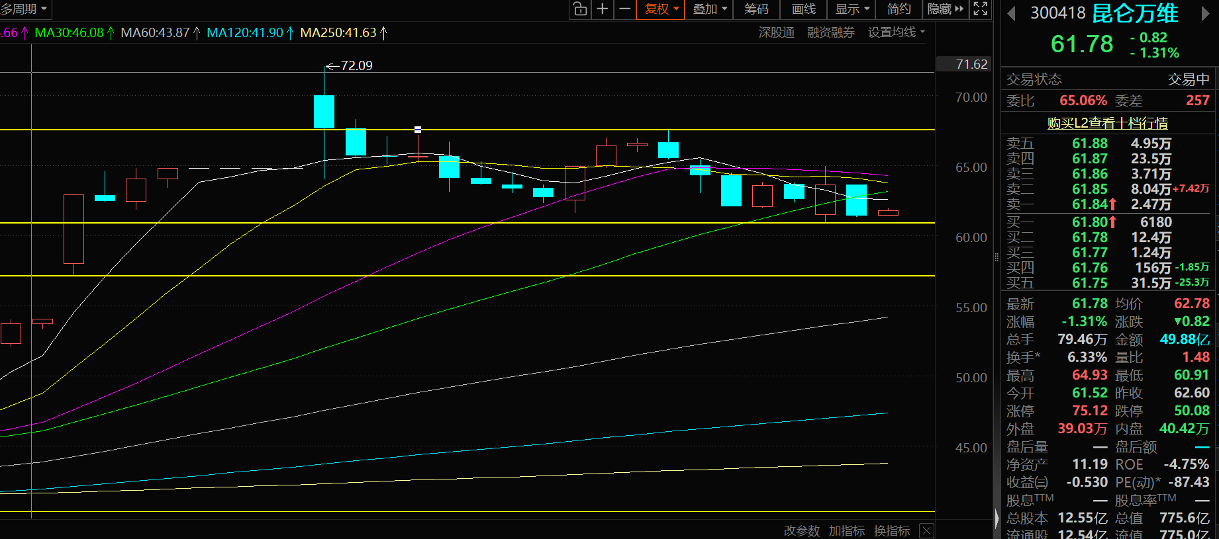Zoom out with the minus icon

(x=624, y=9)
